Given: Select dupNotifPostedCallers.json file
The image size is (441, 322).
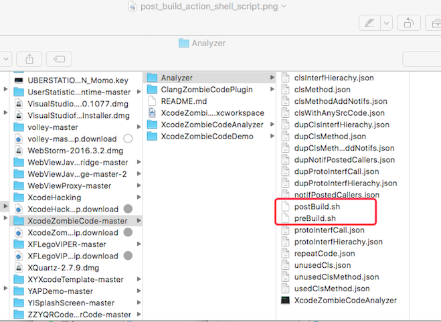Looking at the screenshot, I should coord(345,160).
